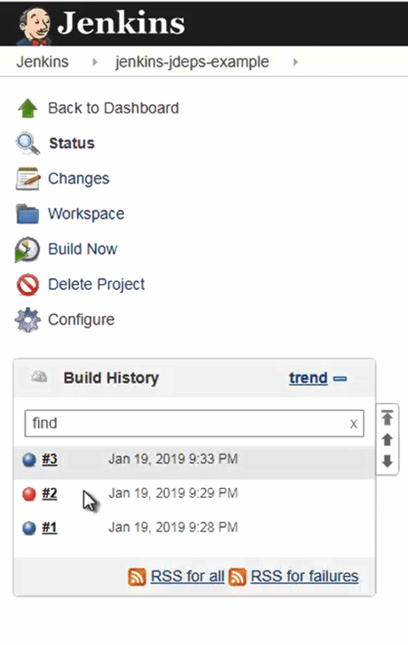Collapse the Build History panel with minus icon

point(340,379)
